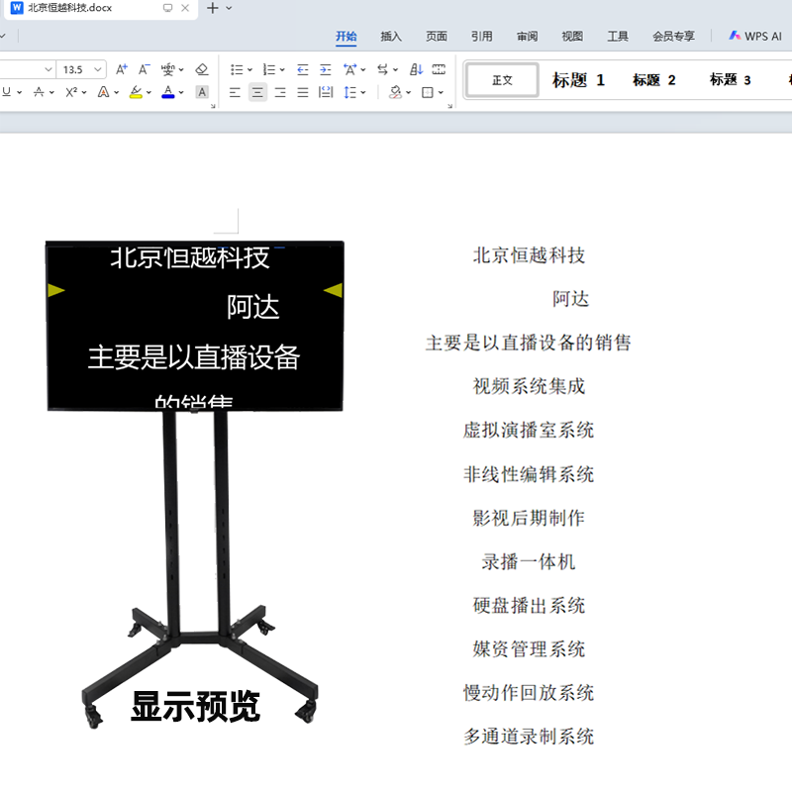The width and height of the screenshot is (792, 792).
Task: Open the 工具 ribbon tab
Action: pos(618,37)
